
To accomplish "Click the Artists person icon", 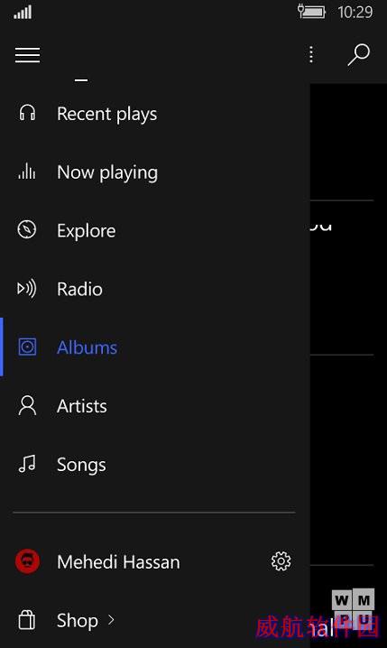I will tap(27, 405).
